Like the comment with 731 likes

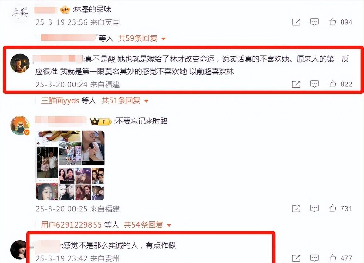click(332, 208)
